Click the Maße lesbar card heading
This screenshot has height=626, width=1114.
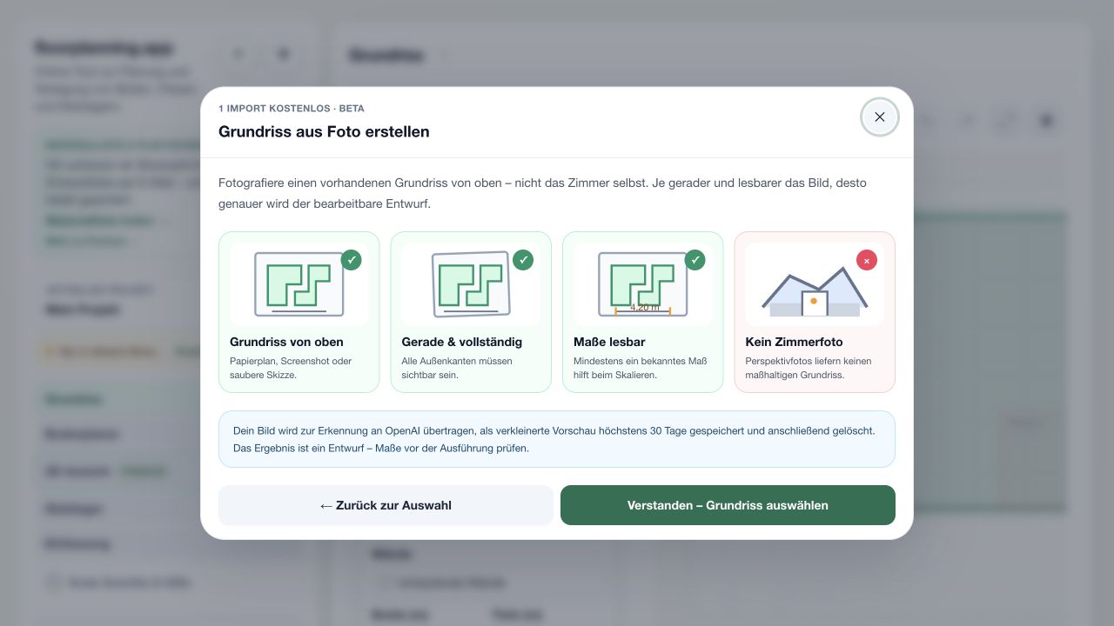(x=609, y=342)
